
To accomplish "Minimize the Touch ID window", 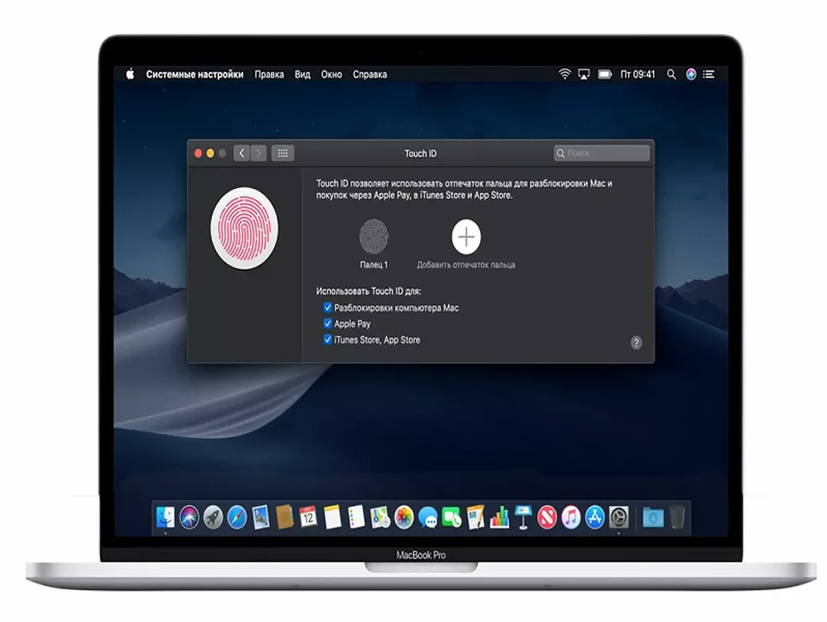I will coord(210,153).
